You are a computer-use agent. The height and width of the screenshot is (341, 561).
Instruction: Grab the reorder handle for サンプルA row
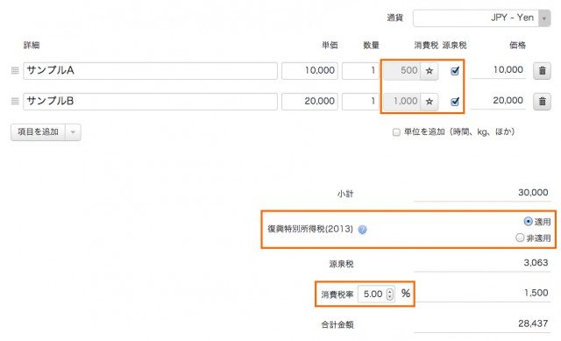(x=15, y=70)
